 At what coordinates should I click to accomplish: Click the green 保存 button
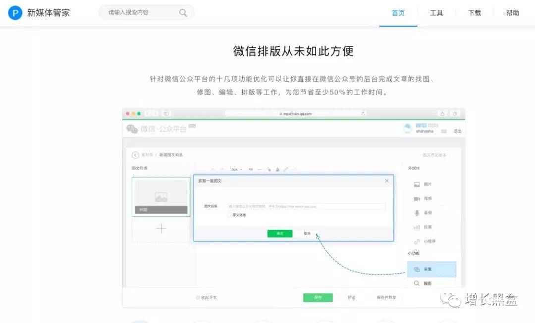(x=318, y=297)
